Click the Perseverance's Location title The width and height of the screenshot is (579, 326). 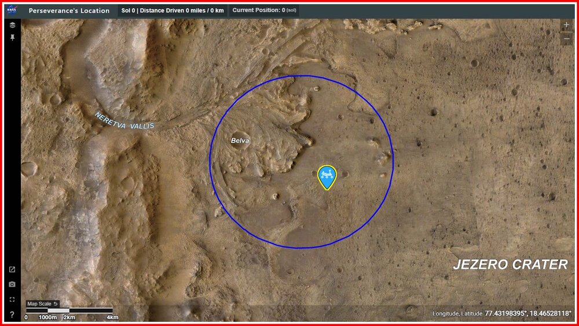pos(69,11)
